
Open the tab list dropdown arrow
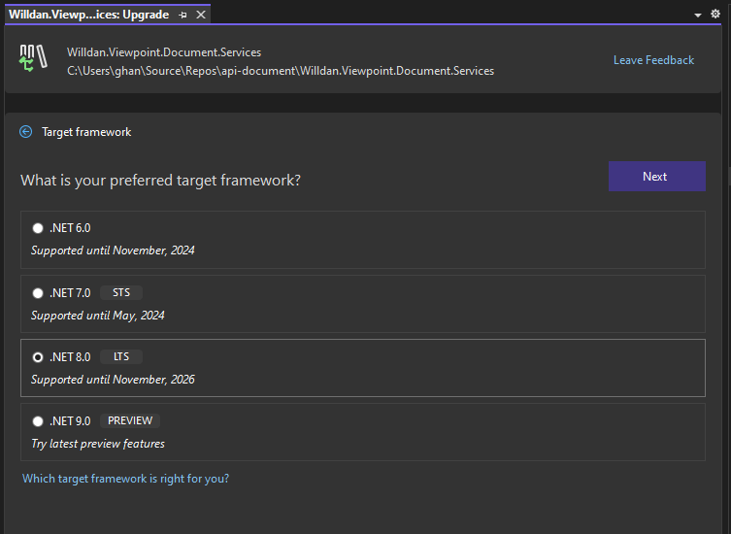click(699, 16)
